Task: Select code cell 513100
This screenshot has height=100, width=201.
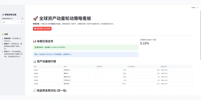Action: pyautogui.click(x=48, y=77)
